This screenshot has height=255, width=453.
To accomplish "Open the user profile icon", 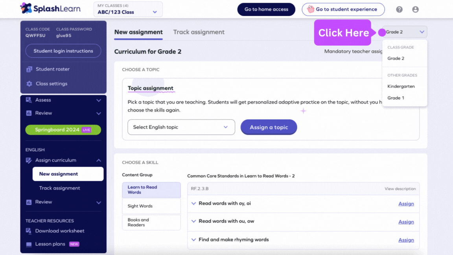I will tap(415, 9).
